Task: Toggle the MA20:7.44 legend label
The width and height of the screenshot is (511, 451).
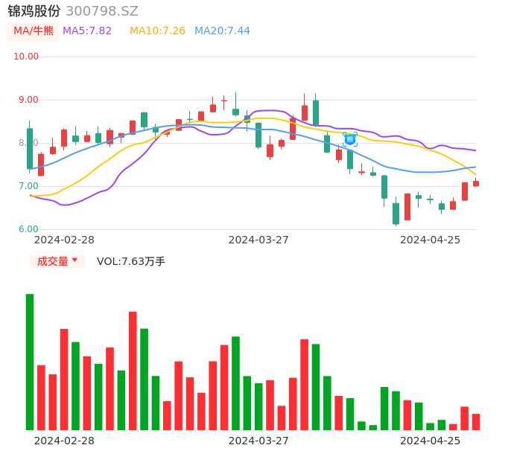Action: [222, 31]
